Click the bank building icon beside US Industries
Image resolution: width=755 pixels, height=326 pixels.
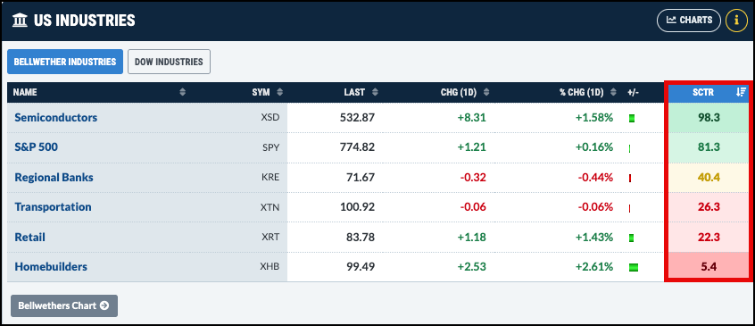click(20, 21)
